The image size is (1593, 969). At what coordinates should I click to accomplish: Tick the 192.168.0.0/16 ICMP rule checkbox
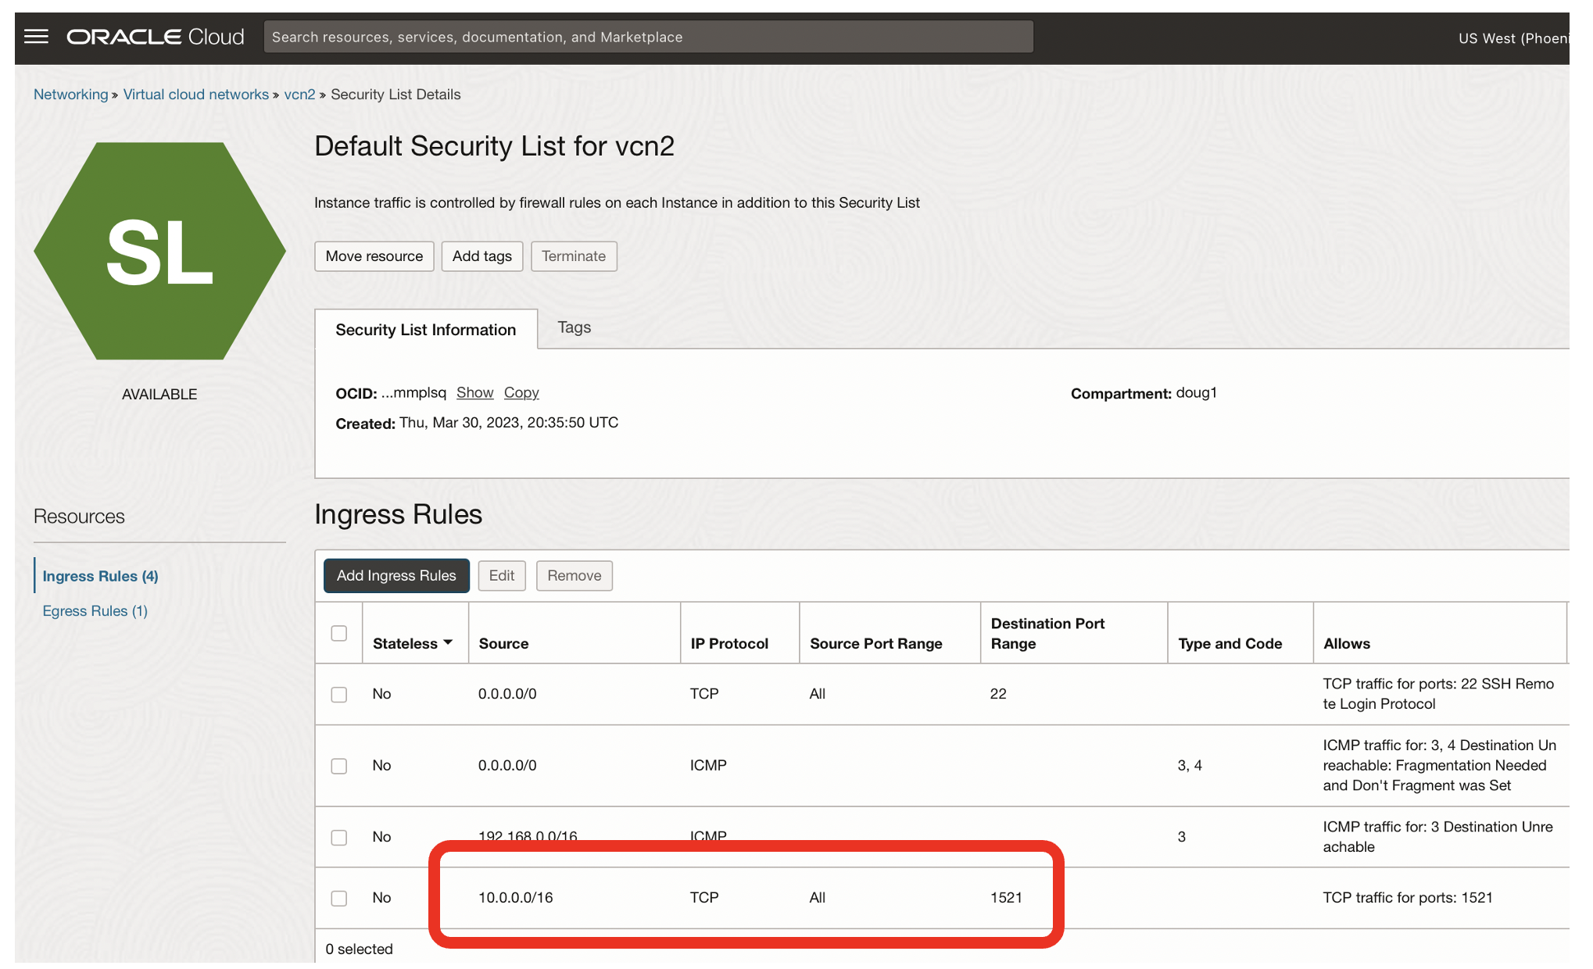338,837
